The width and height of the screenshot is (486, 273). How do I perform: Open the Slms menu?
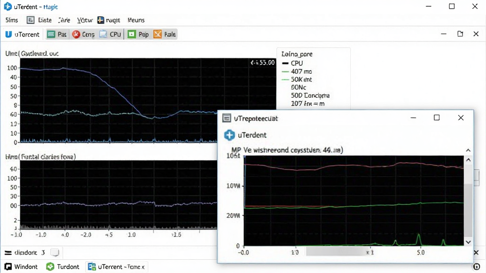(12, 20)
